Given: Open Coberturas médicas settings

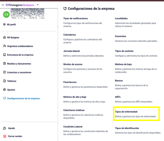Looking at the screenshot, I should click(x=74, y=110).
